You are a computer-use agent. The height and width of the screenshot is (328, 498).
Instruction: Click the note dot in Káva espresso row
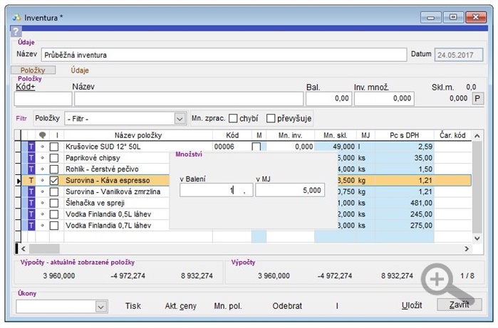pyautogui.click(x=42, y=181)
